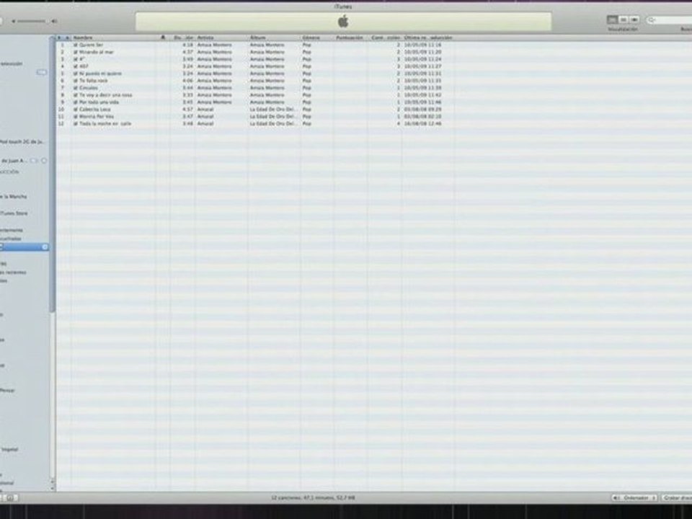Select the iPod touch 2G device

coord(22,142)
